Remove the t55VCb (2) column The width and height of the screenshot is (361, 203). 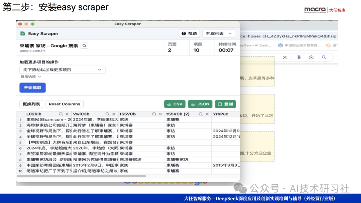(x=207, y=114)
